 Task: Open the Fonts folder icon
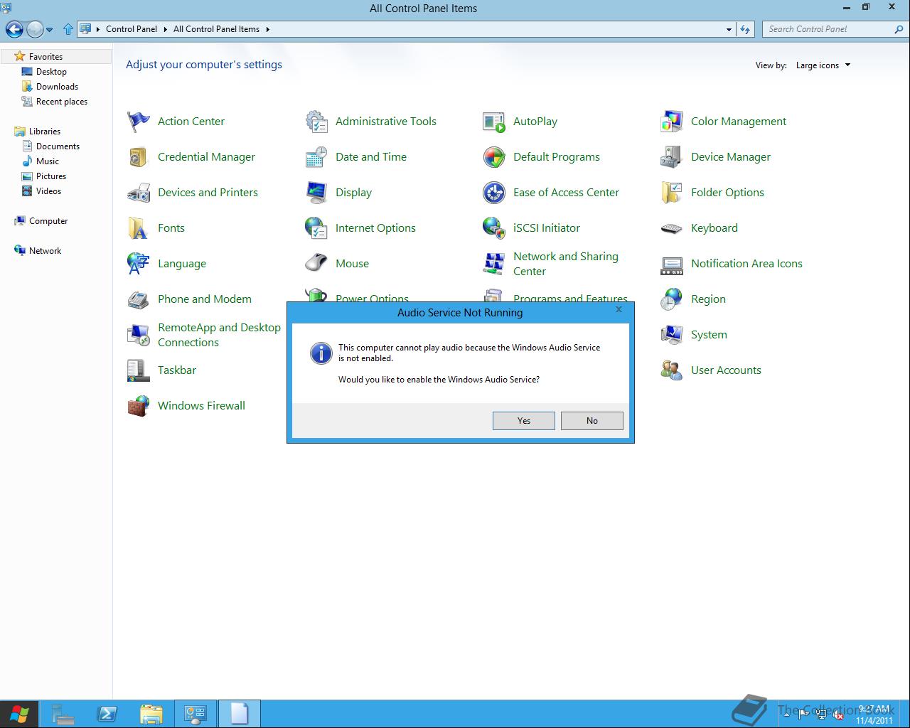pyautogui.click(x=139, y=228)
